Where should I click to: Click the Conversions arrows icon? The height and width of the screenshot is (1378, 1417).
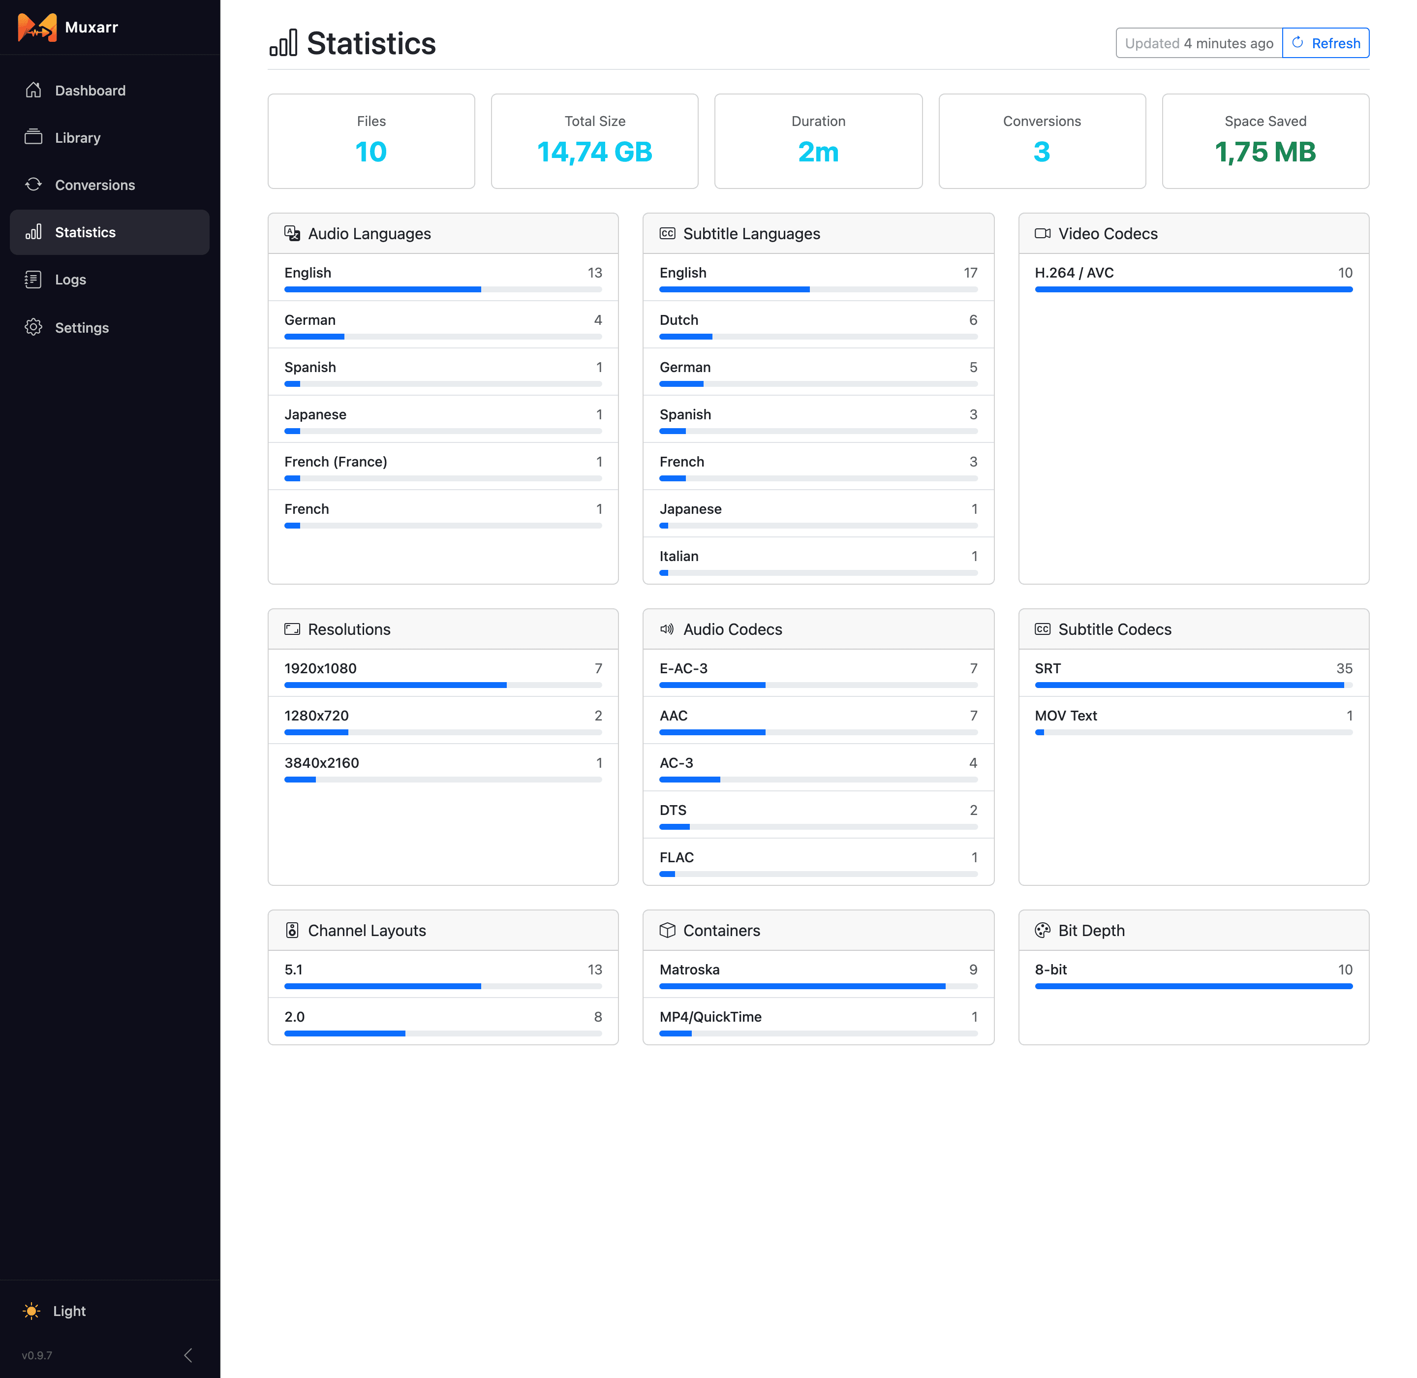point(33,185)
